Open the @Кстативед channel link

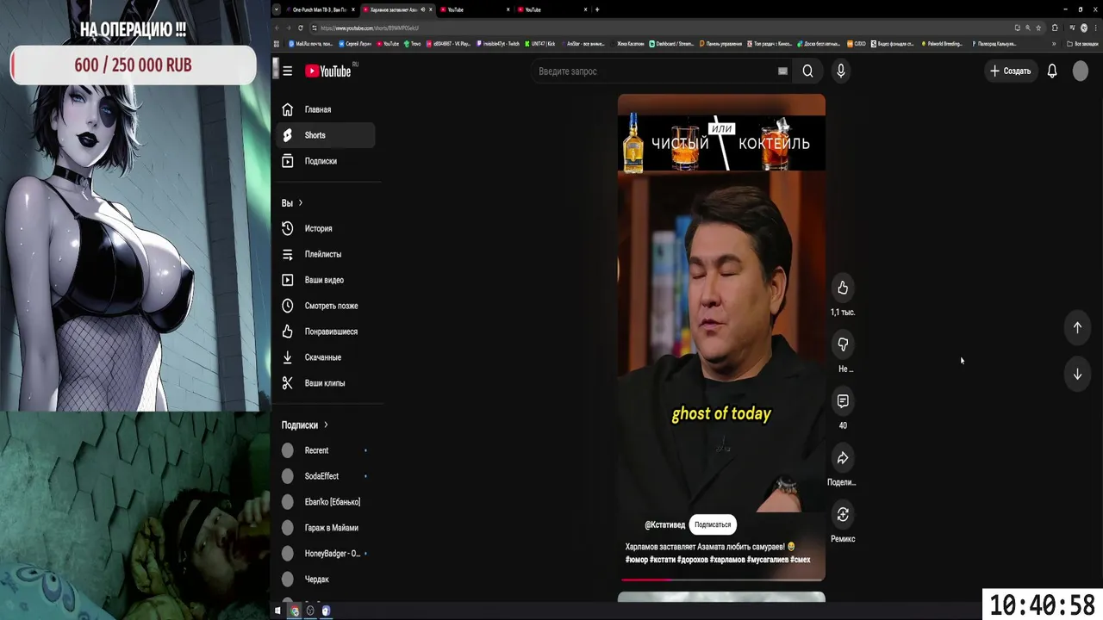pos(664,524)
